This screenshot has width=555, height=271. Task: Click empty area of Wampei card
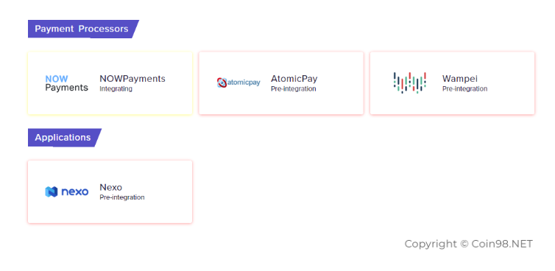(x=509, y=103)
